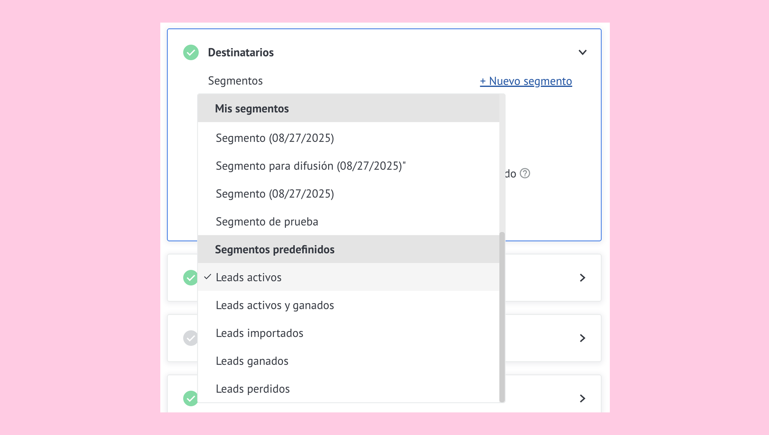
Task: Click the Destinatarios section heading
Action: 241,53
